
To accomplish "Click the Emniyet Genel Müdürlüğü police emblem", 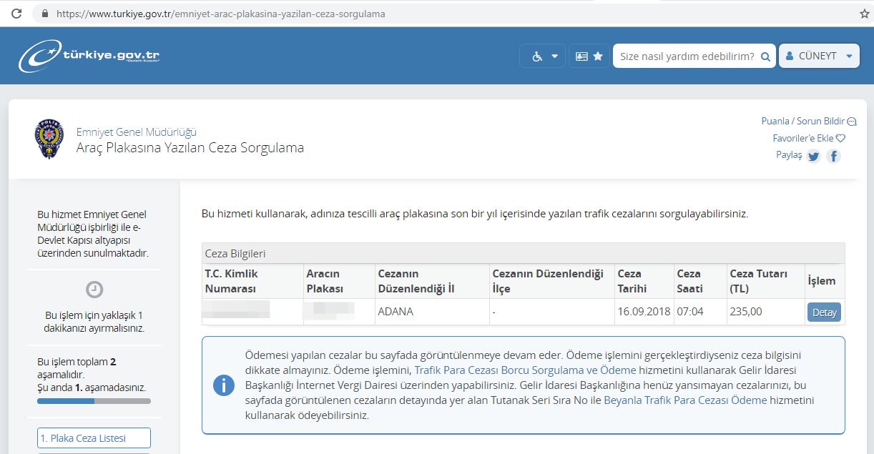I will (x=49, y=139).
